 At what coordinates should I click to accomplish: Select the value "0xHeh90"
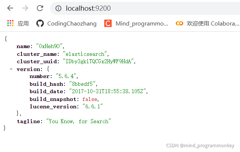pyautogui.click(x=49, y=46)
